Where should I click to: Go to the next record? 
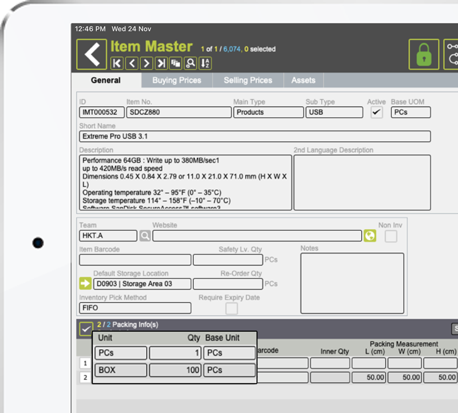(x=147, y=63)
